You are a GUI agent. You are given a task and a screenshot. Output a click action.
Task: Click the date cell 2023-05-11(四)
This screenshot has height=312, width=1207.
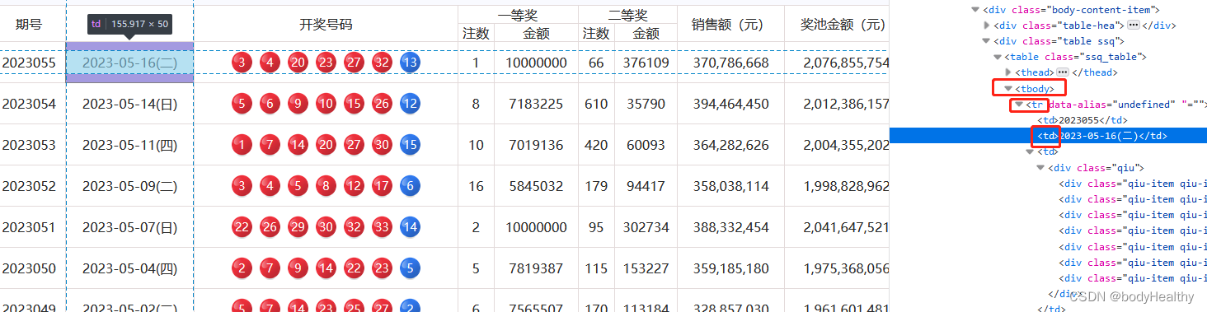(x=130, y=145)
